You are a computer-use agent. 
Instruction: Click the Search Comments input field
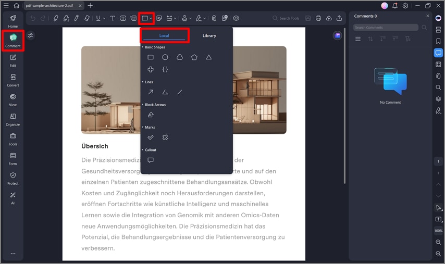pyautogui.click(x=386, y=27)
